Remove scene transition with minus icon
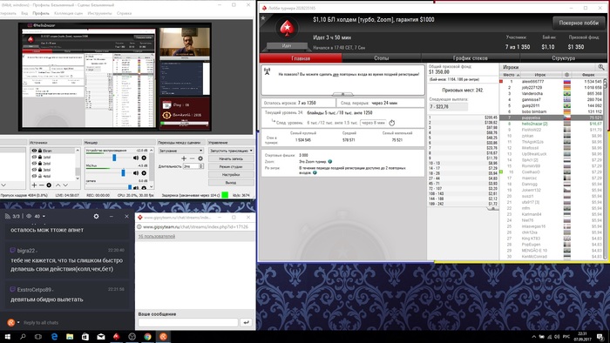The width and height of the screenshot is (610, 343). [x=192, y=158]
